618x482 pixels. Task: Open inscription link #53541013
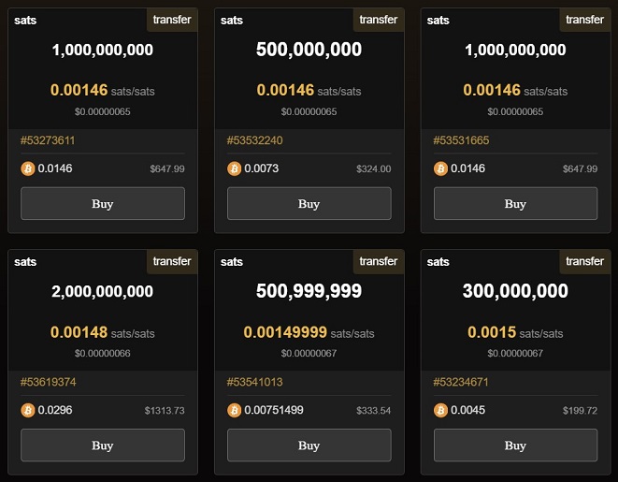pyautogui.click(x=254, y=382)
